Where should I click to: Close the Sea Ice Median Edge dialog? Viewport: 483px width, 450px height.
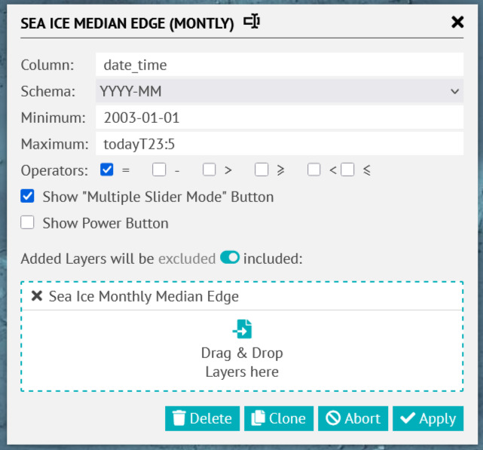click(x=457, y=22)
